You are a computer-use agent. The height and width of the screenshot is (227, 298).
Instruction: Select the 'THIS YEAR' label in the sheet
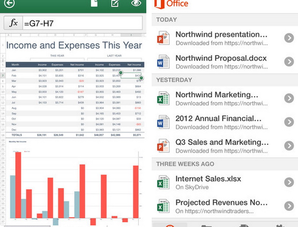pos(57,56)
